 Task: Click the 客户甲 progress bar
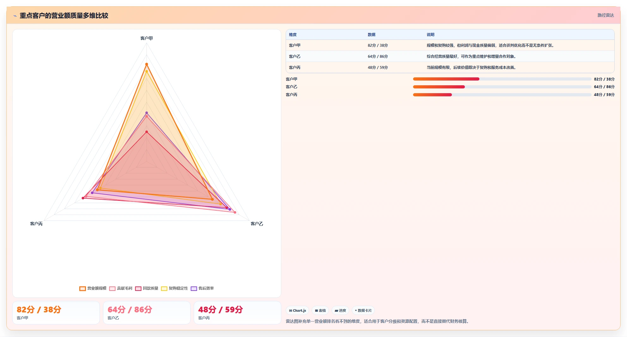click(502, 79)
